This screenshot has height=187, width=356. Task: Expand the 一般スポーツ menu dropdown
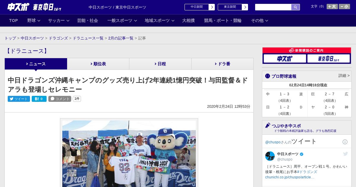pyautogui.click(x=122, y=20)
